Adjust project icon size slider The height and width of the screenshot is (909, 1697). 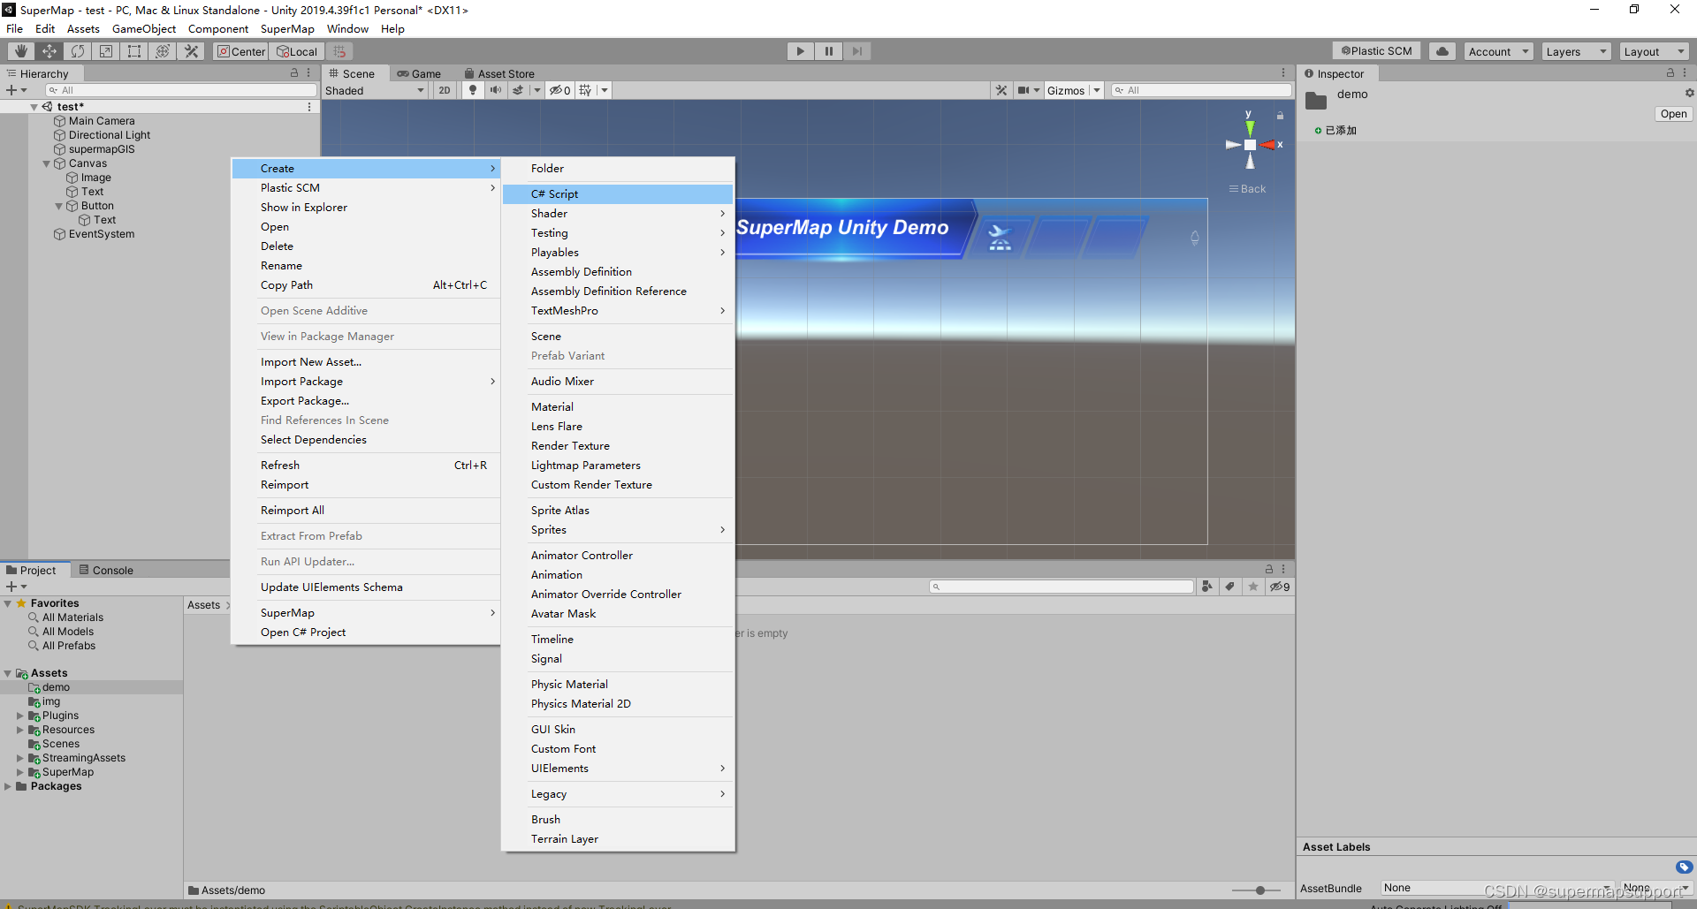coord(1260,890)
